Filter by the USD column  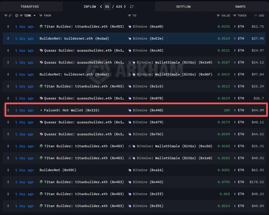click(x=256, y=16)
